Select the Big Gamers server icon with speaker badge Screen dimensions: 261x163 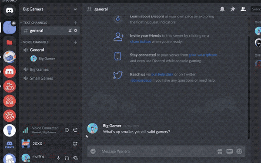[x=9, y=27]
